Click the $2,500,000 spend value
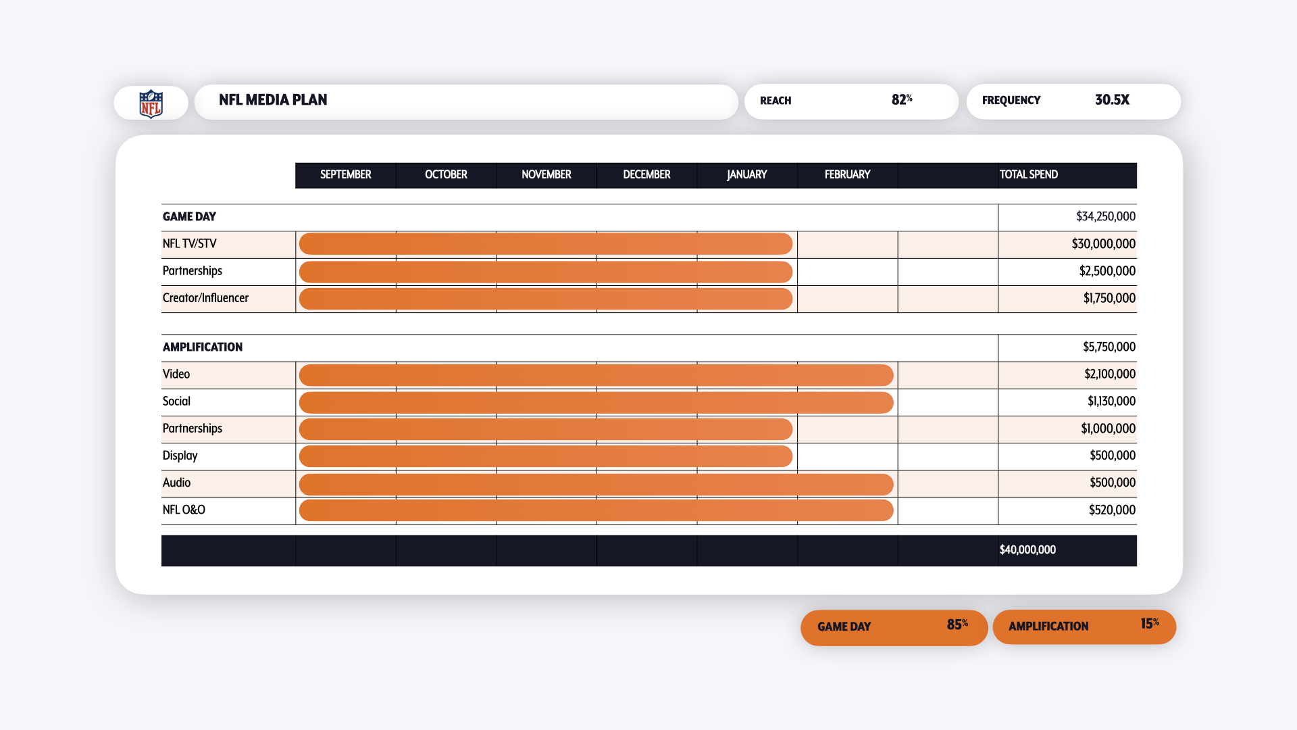 coord(1107,271)
